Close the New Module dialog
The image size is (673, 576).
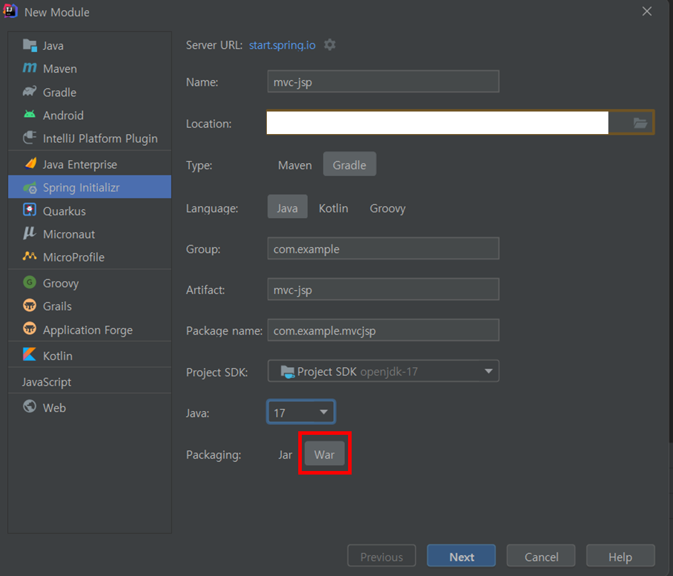click(647, 11)
